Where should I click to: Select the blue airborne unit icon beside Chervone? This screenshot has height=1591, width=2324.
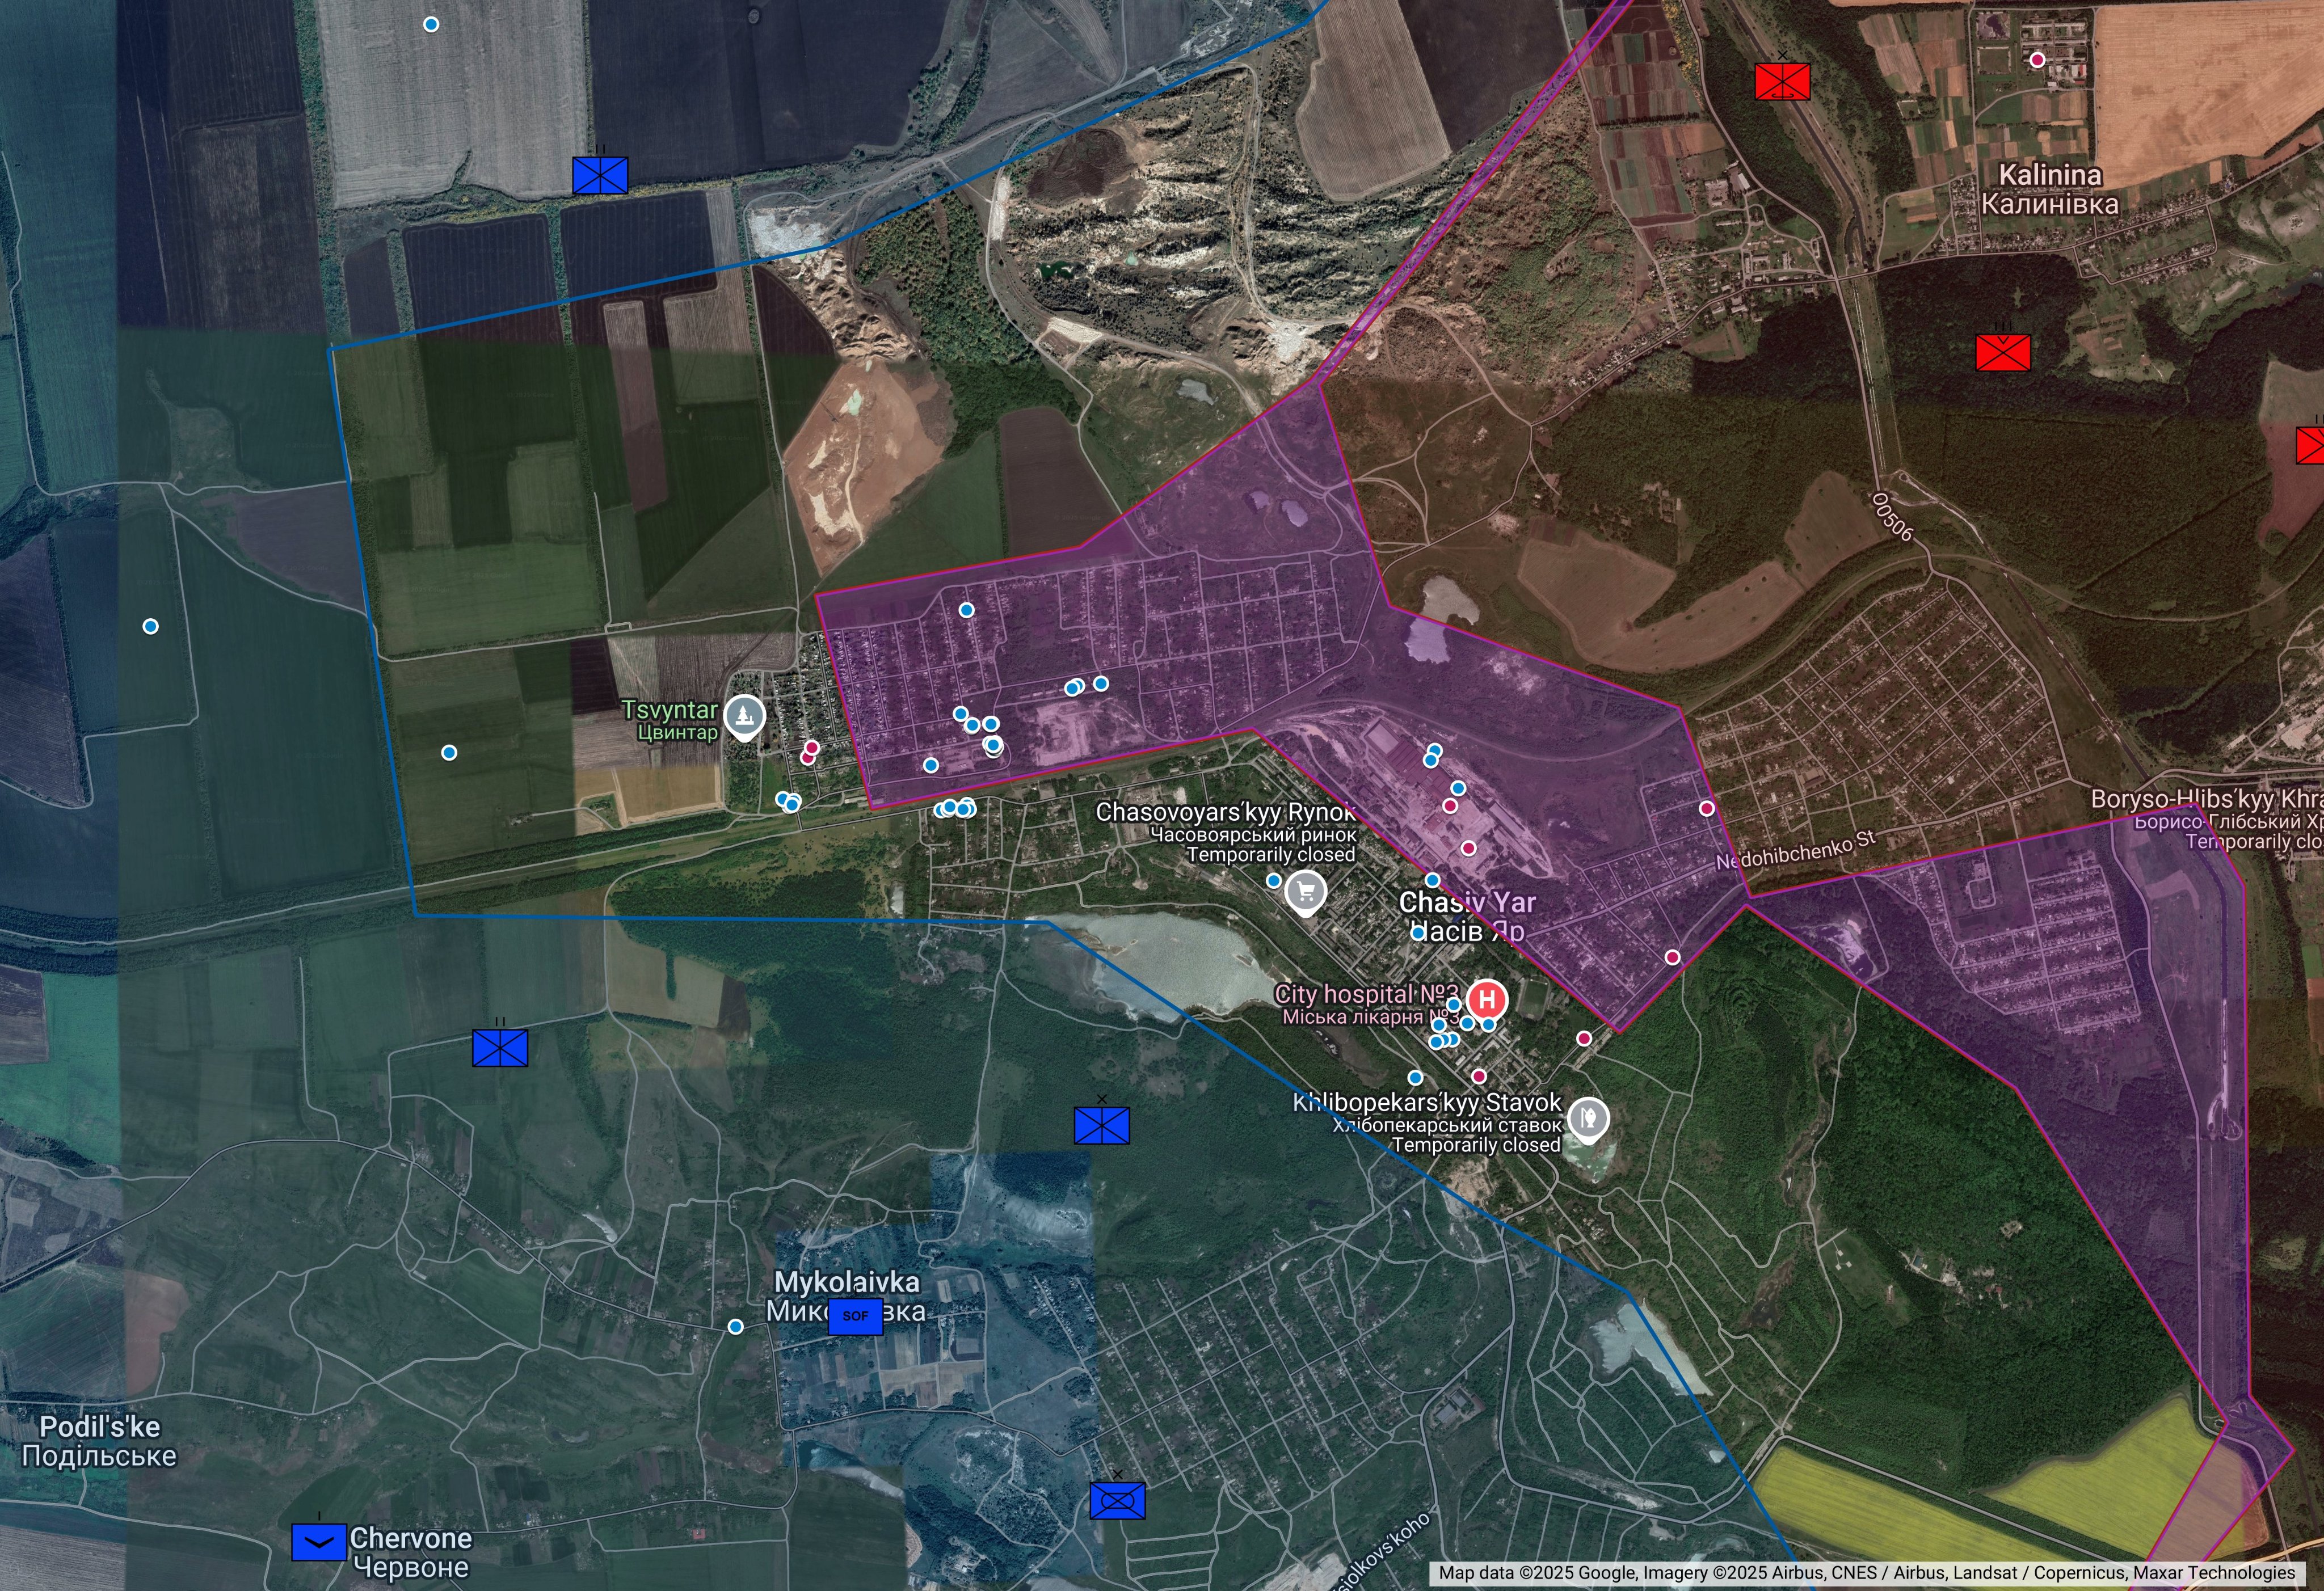pos(319,1542)
